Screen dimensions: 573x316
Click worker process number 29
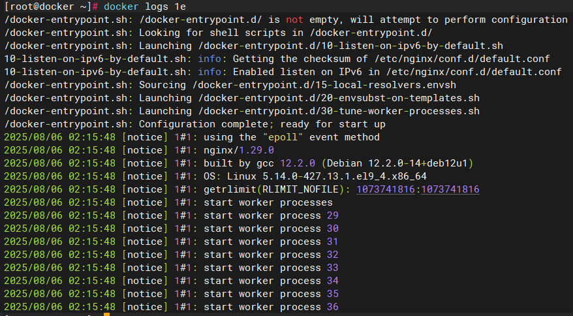pos(333,215)
